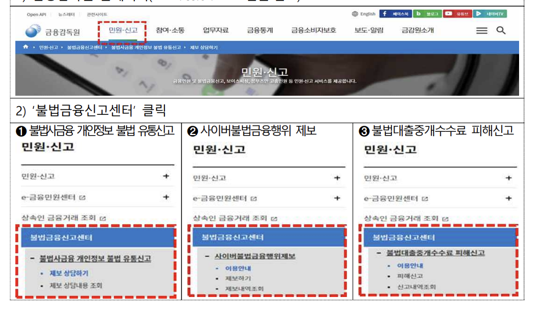Click external-link icon beside e-금융민원센터 in panel ③
The width and height of the screenshot is (541, 320).
coord(425,199)
